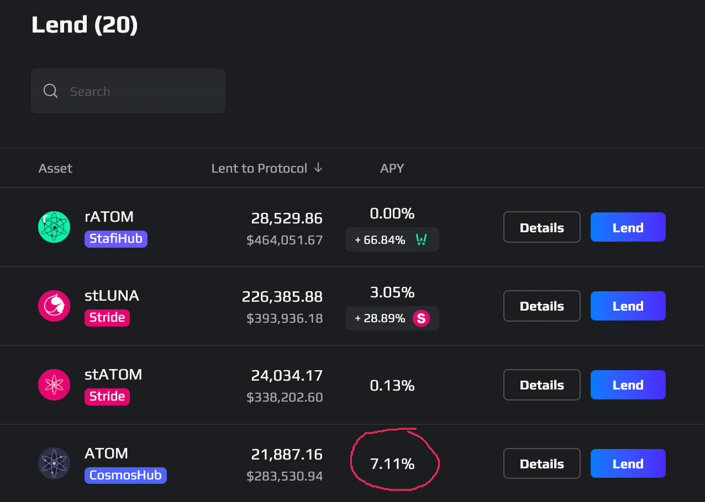Click pink Stride reward icon beside +28.89%
The height and width of the screenshot is (502, 705).
422,318
